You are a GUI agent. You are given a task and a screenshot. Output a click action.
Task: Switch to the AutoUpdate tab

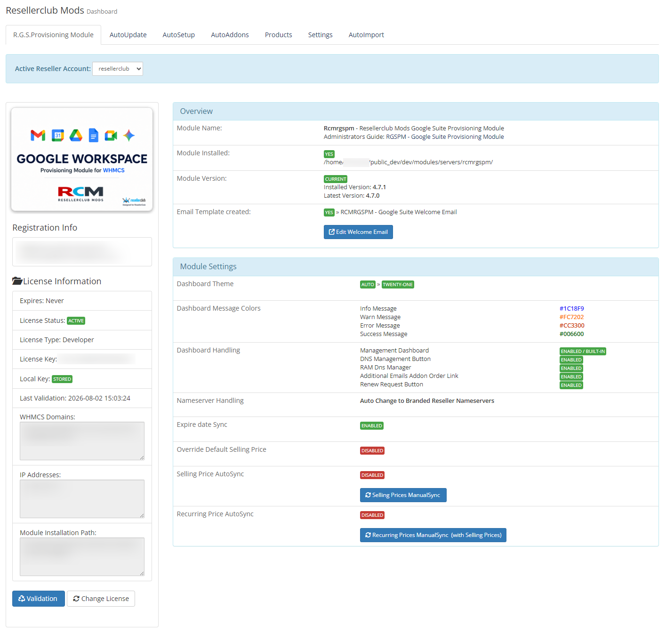tap(128, 35)
